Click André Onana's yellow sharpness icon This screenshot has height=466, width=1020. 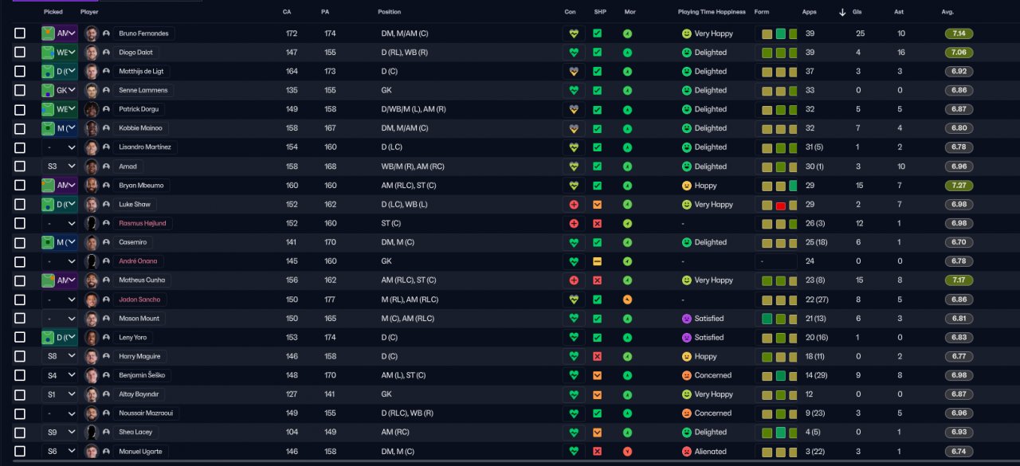[598, 261]
